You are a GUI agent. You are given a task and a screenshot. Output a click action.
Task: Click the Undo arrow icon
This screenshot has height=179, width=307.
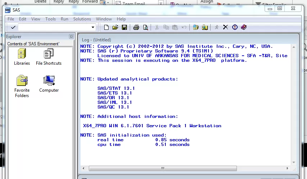pyautogui.click(x=184, y=27)
